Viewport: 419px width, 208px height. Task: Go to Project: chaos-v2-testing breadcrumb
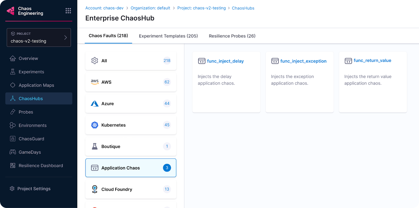tap(201, 8)
